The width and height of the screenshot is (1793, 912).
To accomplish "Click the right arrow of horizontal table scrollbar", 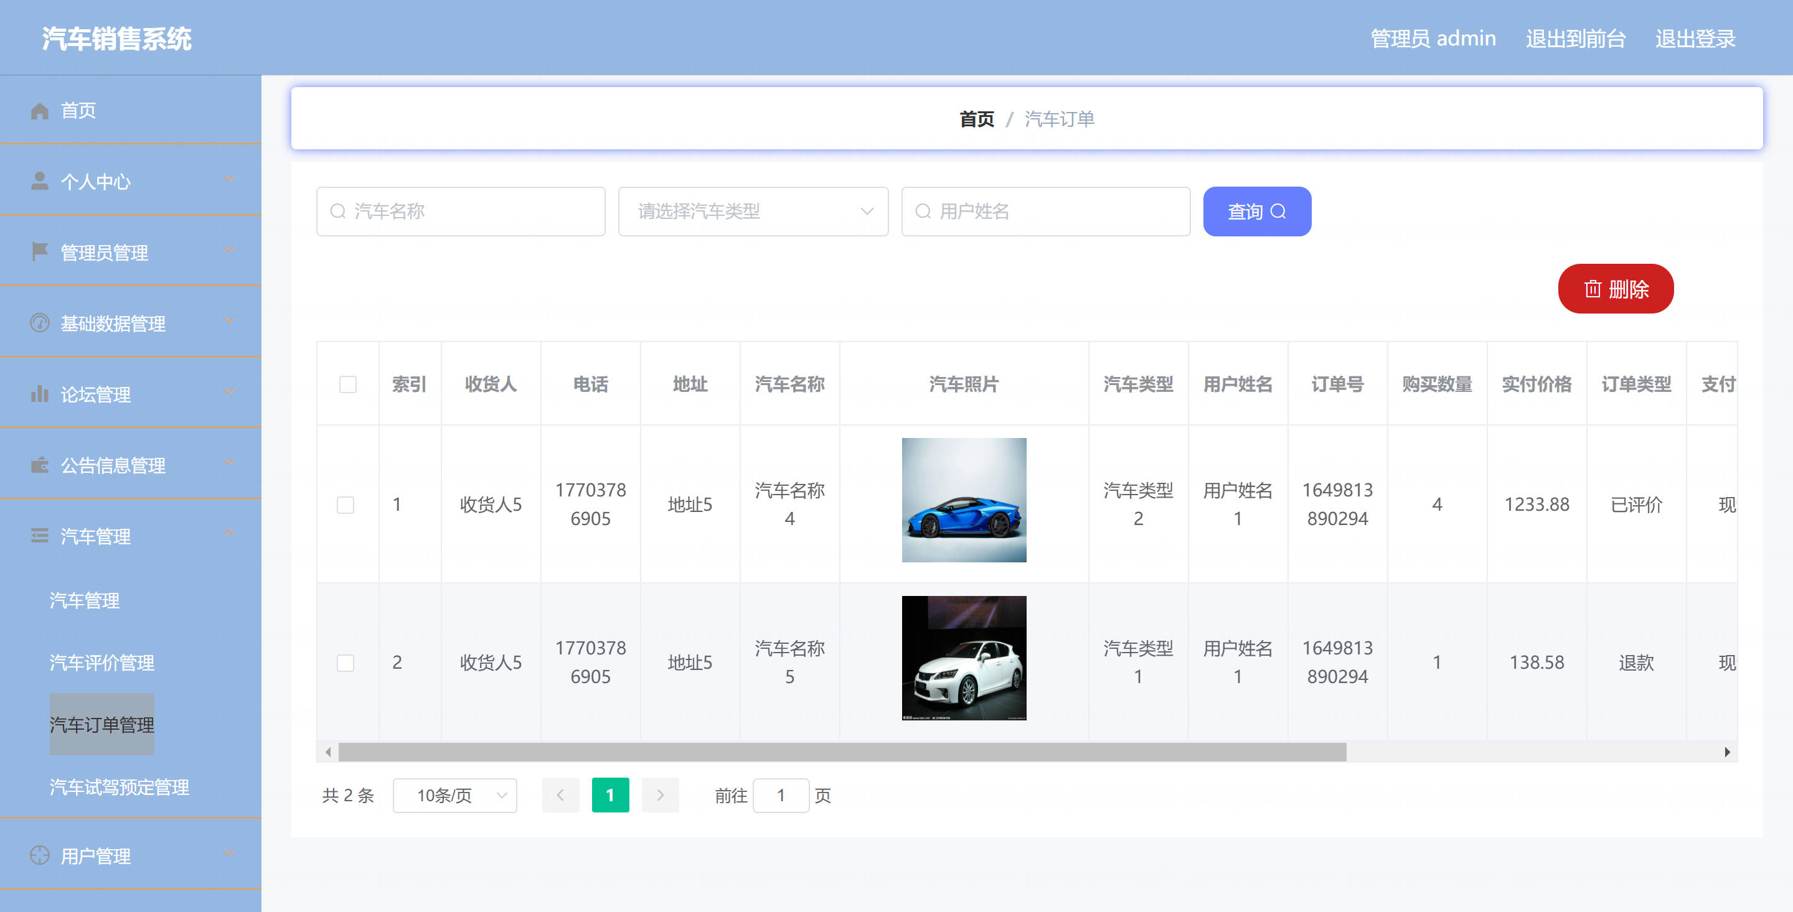I will coord(1727,752).
